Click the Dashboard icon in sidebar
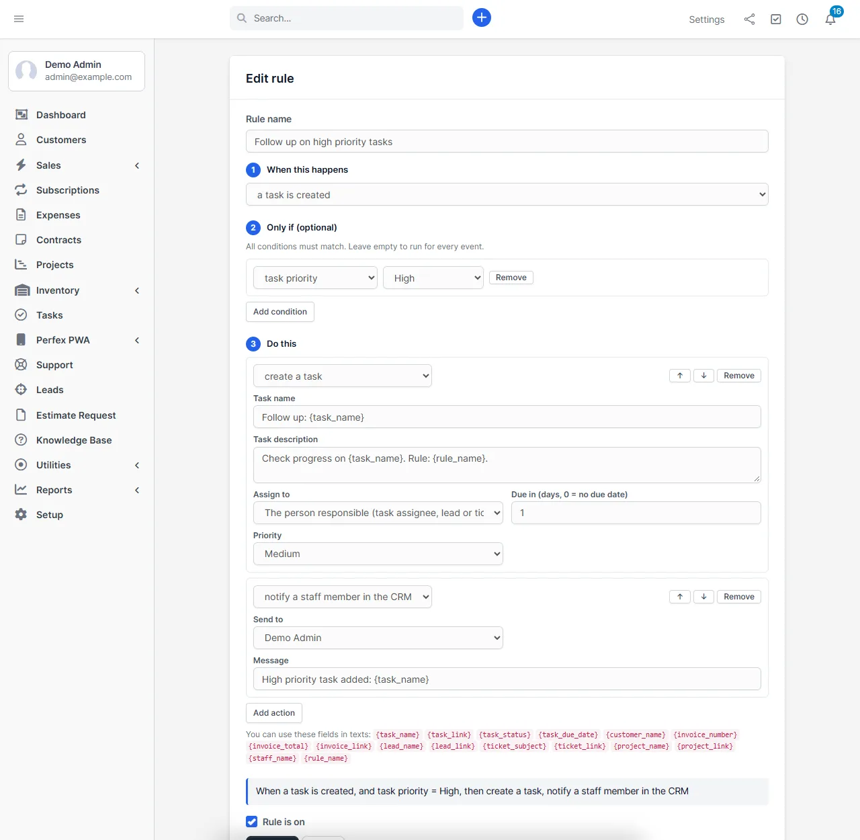This screenshot has height=840, width=860. coord(21,115)
